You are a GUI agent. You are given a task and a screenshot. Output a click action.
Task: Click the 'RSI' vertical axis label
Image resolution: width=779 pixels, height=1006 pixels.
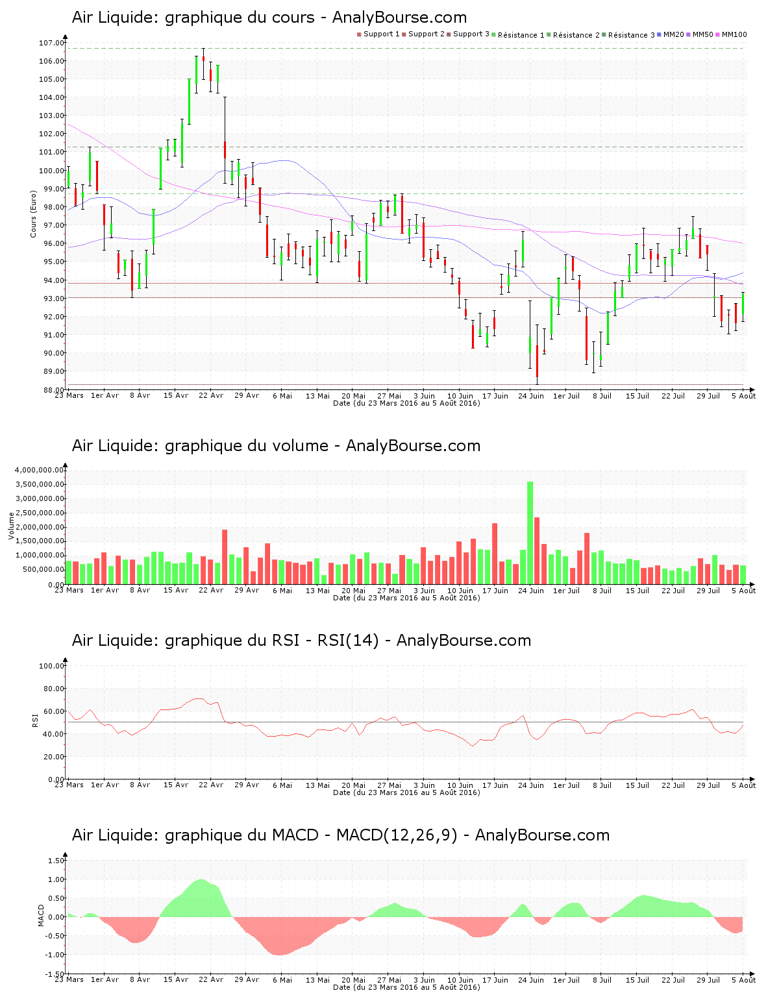pos(35,720)
